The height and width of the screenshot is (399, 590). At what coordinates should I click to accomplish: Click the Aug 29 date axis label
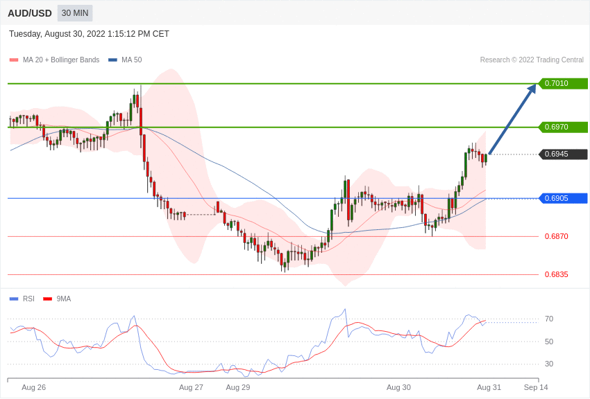[238, 387]
